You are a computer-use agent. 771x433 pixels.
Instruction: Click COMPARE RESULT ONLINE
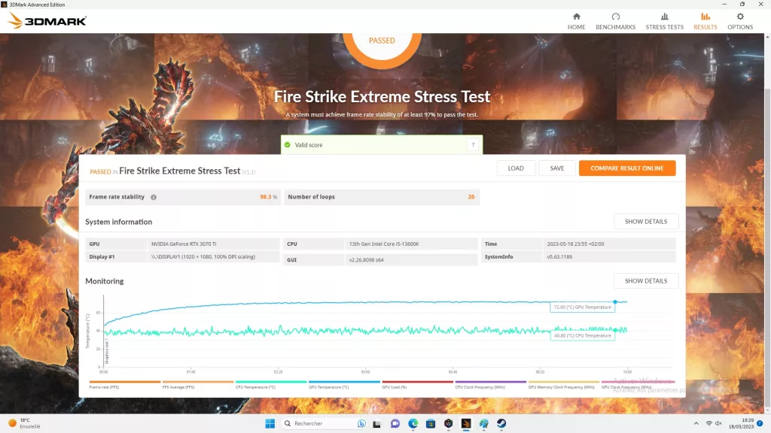click(627, 168)
